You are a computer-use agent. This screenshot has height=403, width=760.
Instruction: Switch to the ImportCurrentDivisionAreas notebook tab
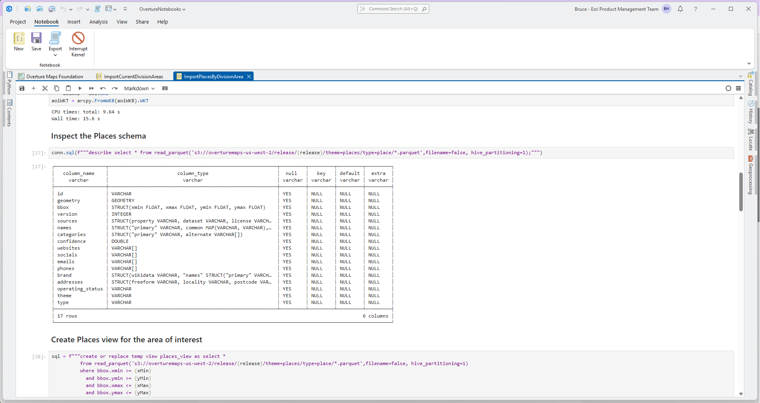(129, 76)
